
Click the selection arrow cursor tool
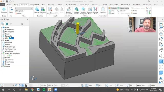point(161,78)
